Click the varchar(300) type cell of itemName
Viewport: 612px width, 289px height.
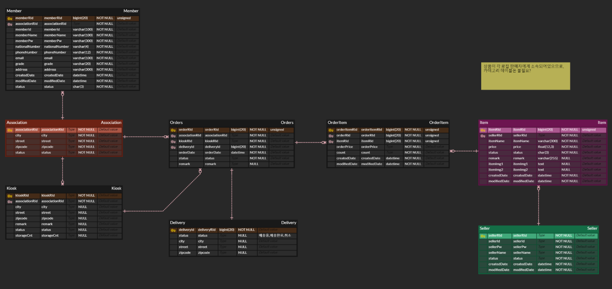(548, 141)
